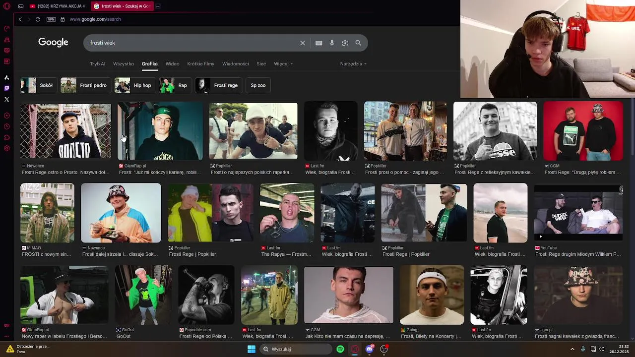The width and height of the screenshot is (635, 357).
Task: Open the Opera GX main menu logo
Action: point(6,6)
